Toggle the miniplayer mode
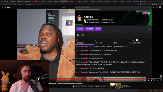Viewport: 163px width, 92px height. coord(155,80)
